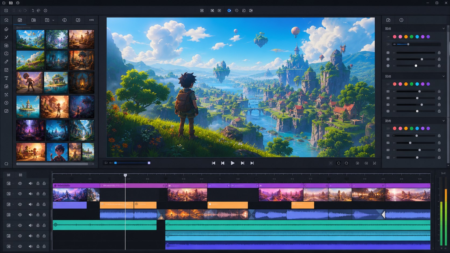This screenshot has height=253, width=450.
Task: Open the active media library tab
Action: [20, 20]
